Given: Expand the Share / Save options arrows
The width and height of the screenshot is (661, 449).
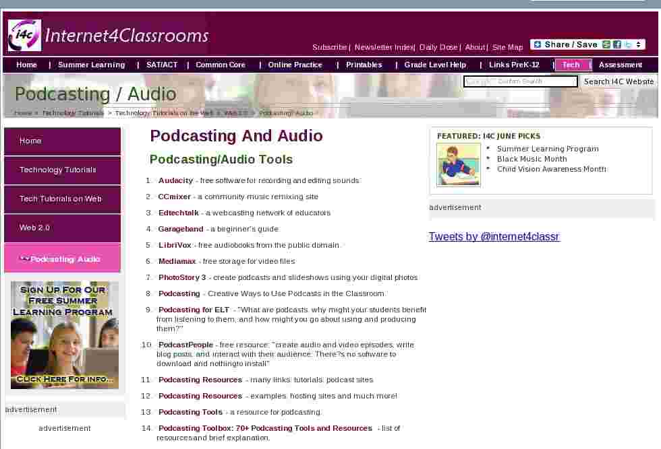Looking at the screenshot, I should (639, 44).
